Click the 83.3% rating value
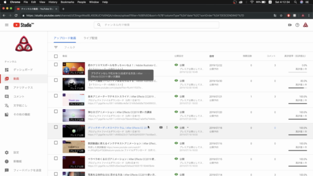This screenshot has width=313, height=176. 304,81
